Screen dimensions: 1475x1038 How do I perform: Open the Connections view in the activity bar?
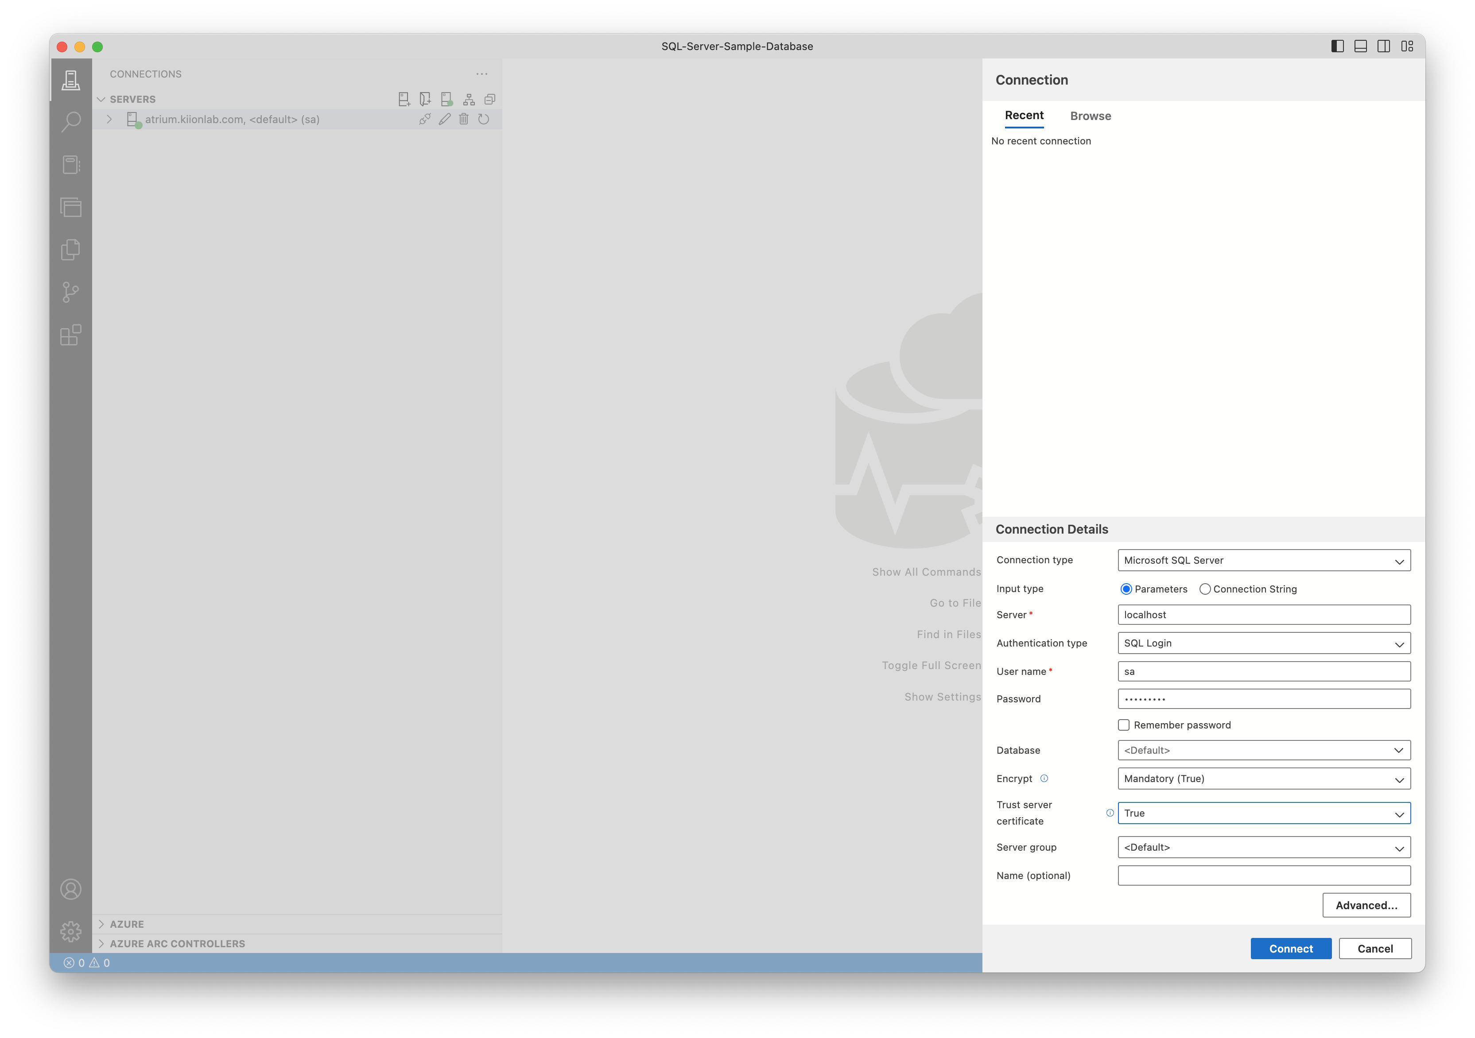tap(71, 80)
